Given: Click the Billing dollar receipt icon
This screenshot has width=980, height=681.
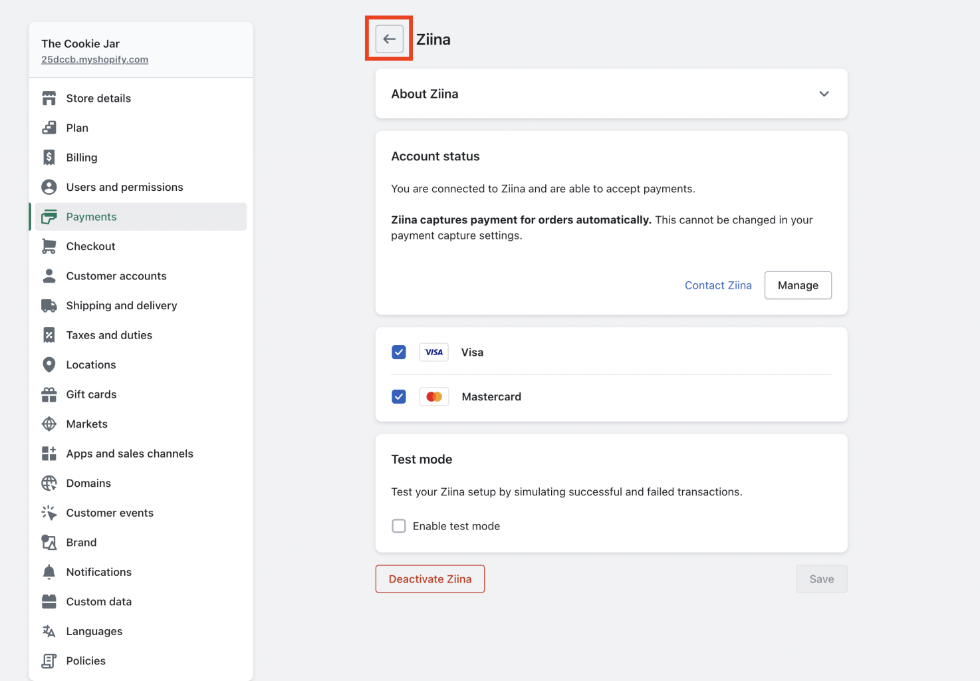Looking at the screenshot, I should [49, 158].
